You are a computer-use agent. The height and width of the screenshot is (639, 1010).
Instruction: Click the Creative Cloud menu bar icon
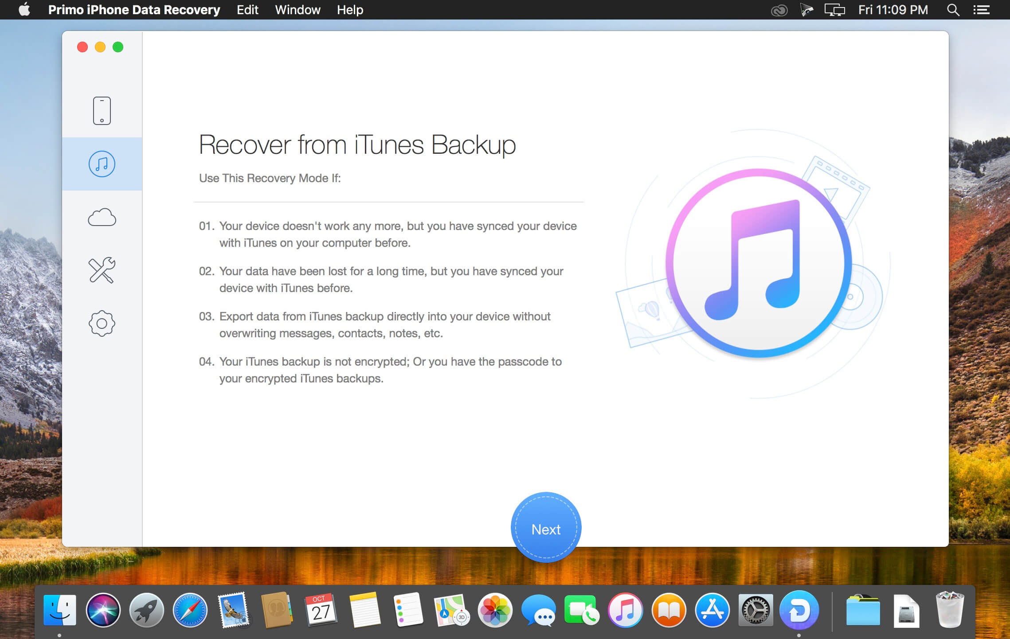[779, 10]
